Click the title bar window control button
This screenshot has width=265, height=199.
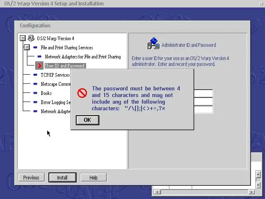point(261,4)
